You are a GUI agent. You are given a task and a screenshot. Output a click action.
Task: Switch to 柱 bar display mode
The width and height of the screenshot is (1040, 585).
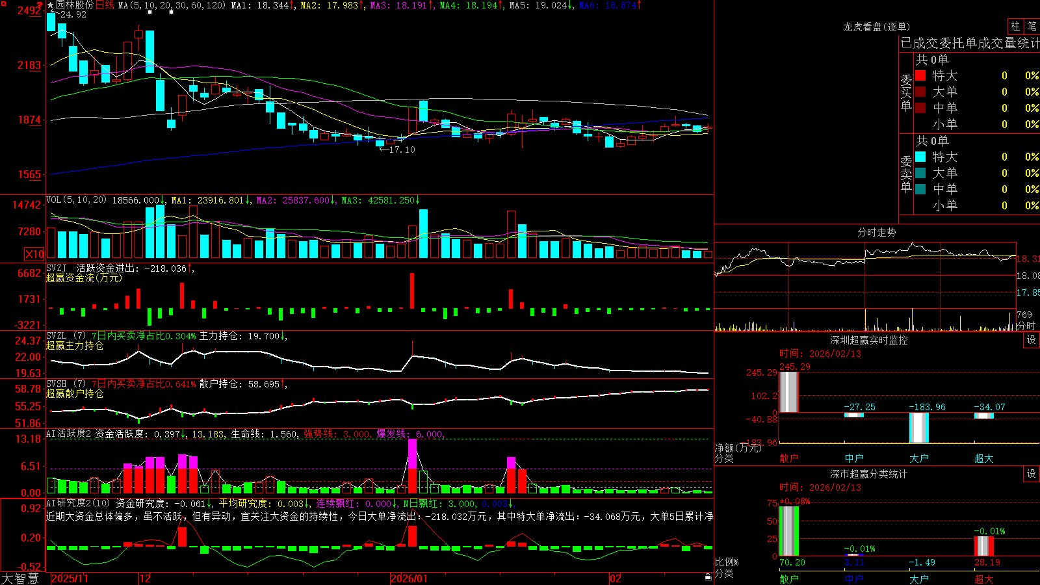click(x=1015, y=27)
